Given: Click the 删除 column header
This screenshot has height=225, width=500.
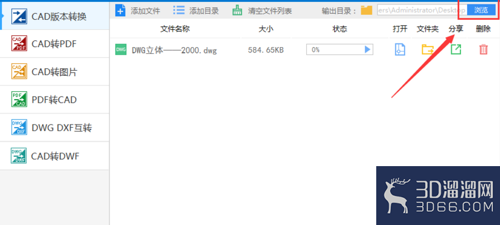Looking at the screenshot, I should (483, 29).
